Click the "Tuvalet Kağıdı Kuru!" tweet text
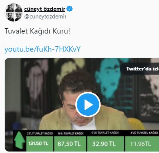Viewport: 159px width, 153px height. pyautogui.click(x=37, y=31)
